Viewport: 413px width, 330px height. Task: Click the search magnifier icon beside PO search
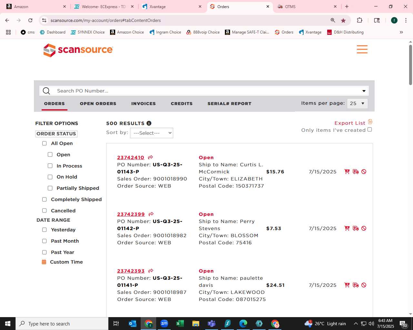click(x=46, y=91)
